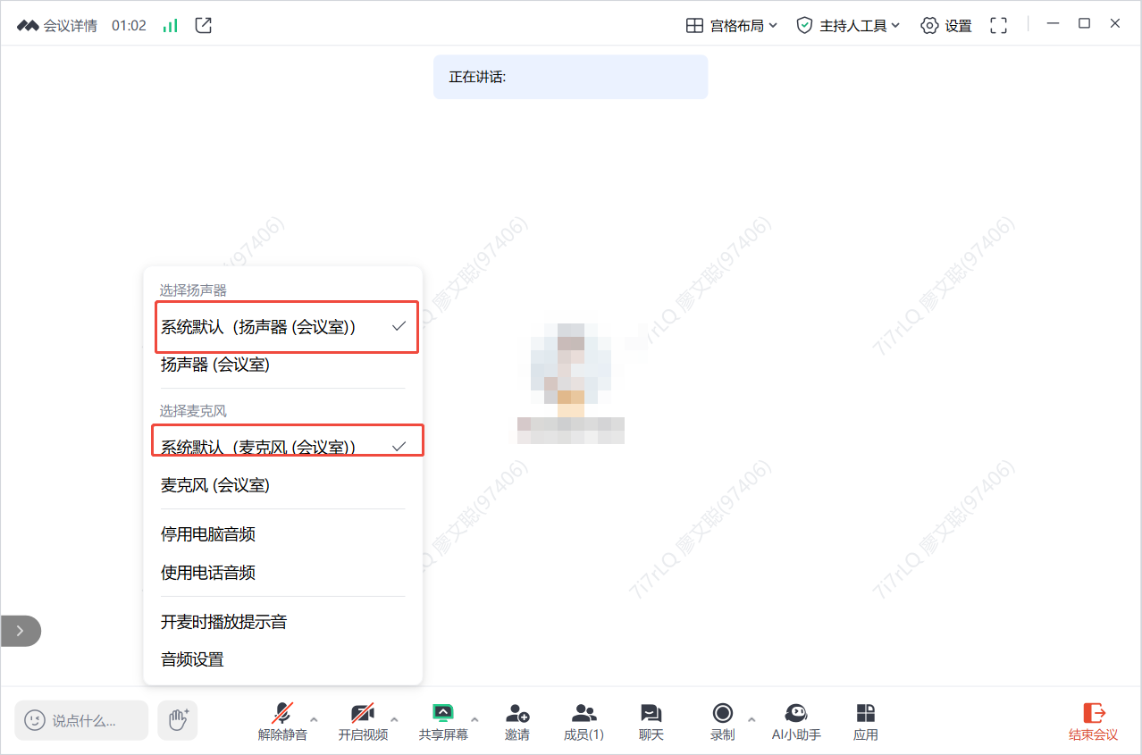Open 音频设置 from audio menu
This screenshot has width=1142, height=755.
(x=192, y=660)
